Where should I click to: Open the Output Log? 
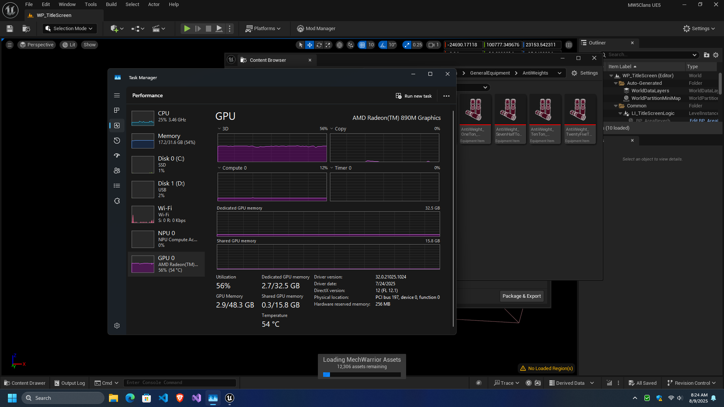click(x=69, y=383)
